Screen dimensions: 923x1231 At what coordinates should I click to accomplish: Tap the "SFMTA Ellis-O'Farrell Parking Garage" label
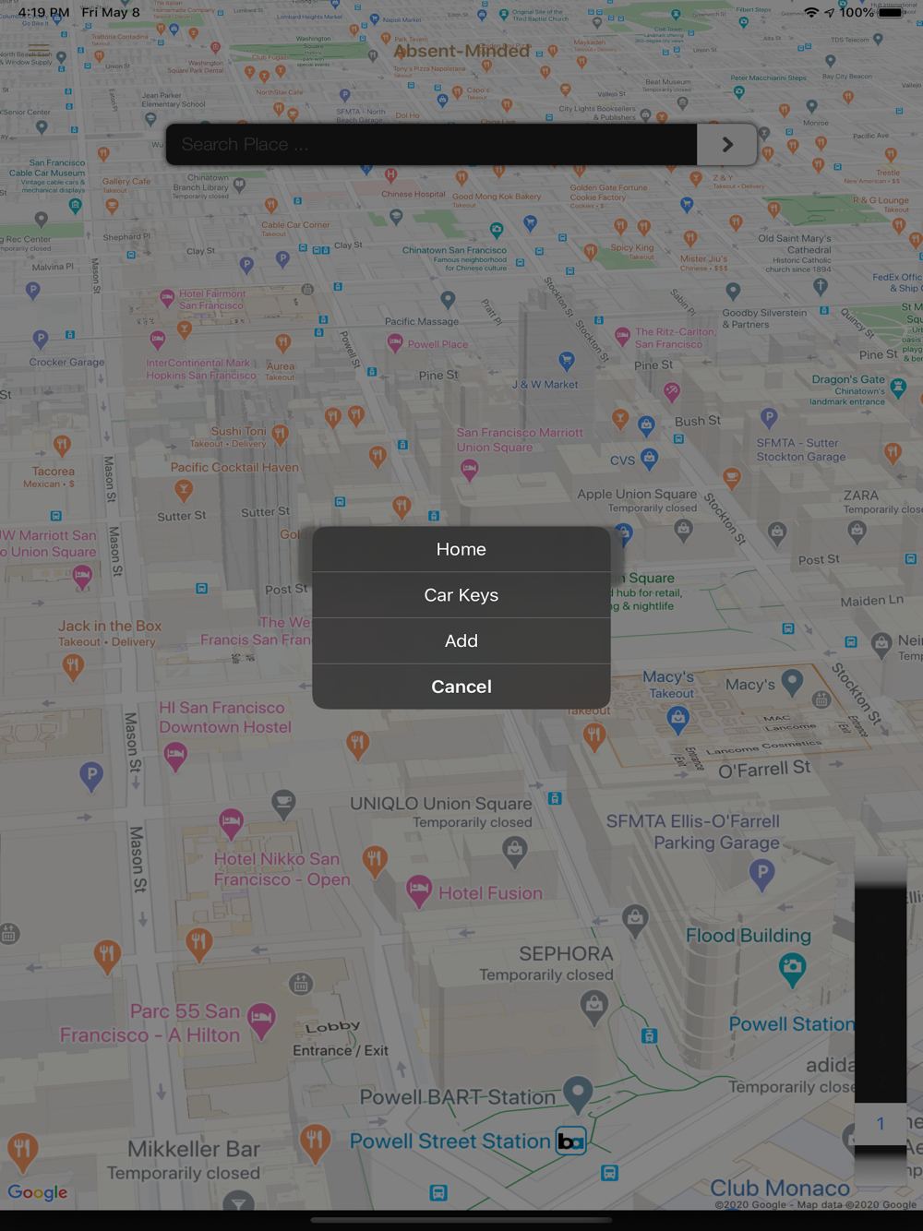point(693,831)
